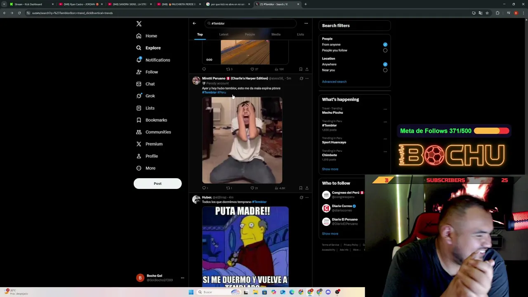
Task: Open Communities
Action: pos(153,132)
